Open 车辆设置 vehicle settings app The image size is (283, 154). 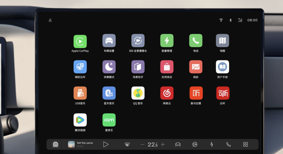point(109,41)
